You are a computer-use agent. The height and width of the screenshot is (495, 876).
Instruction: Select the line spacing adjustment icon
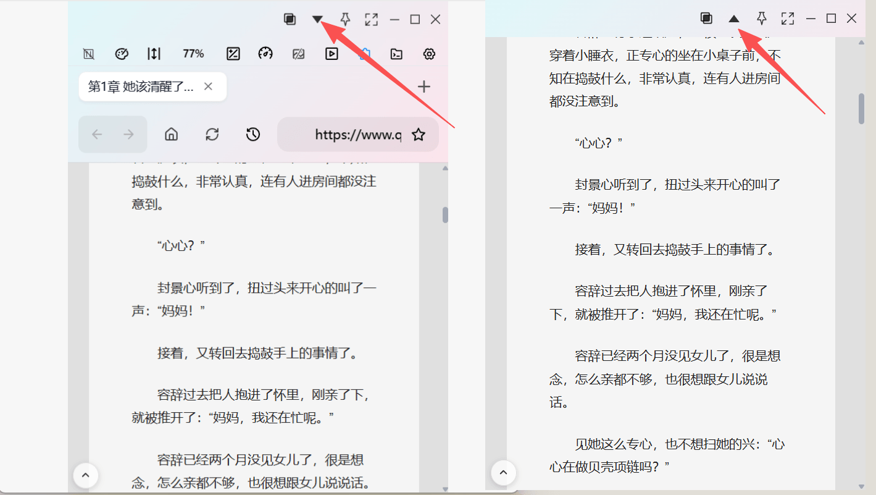click(x=154, y=54)
